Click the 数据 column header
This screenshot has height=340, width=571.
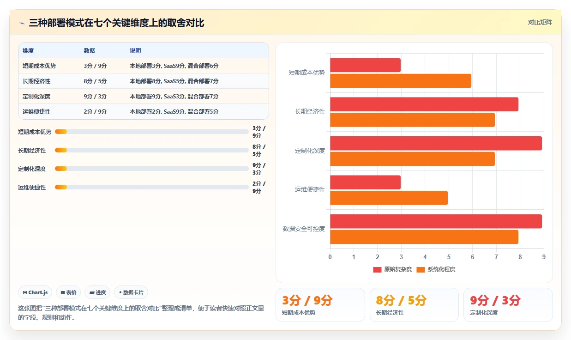pyautogui.click(x=89, y=51)
